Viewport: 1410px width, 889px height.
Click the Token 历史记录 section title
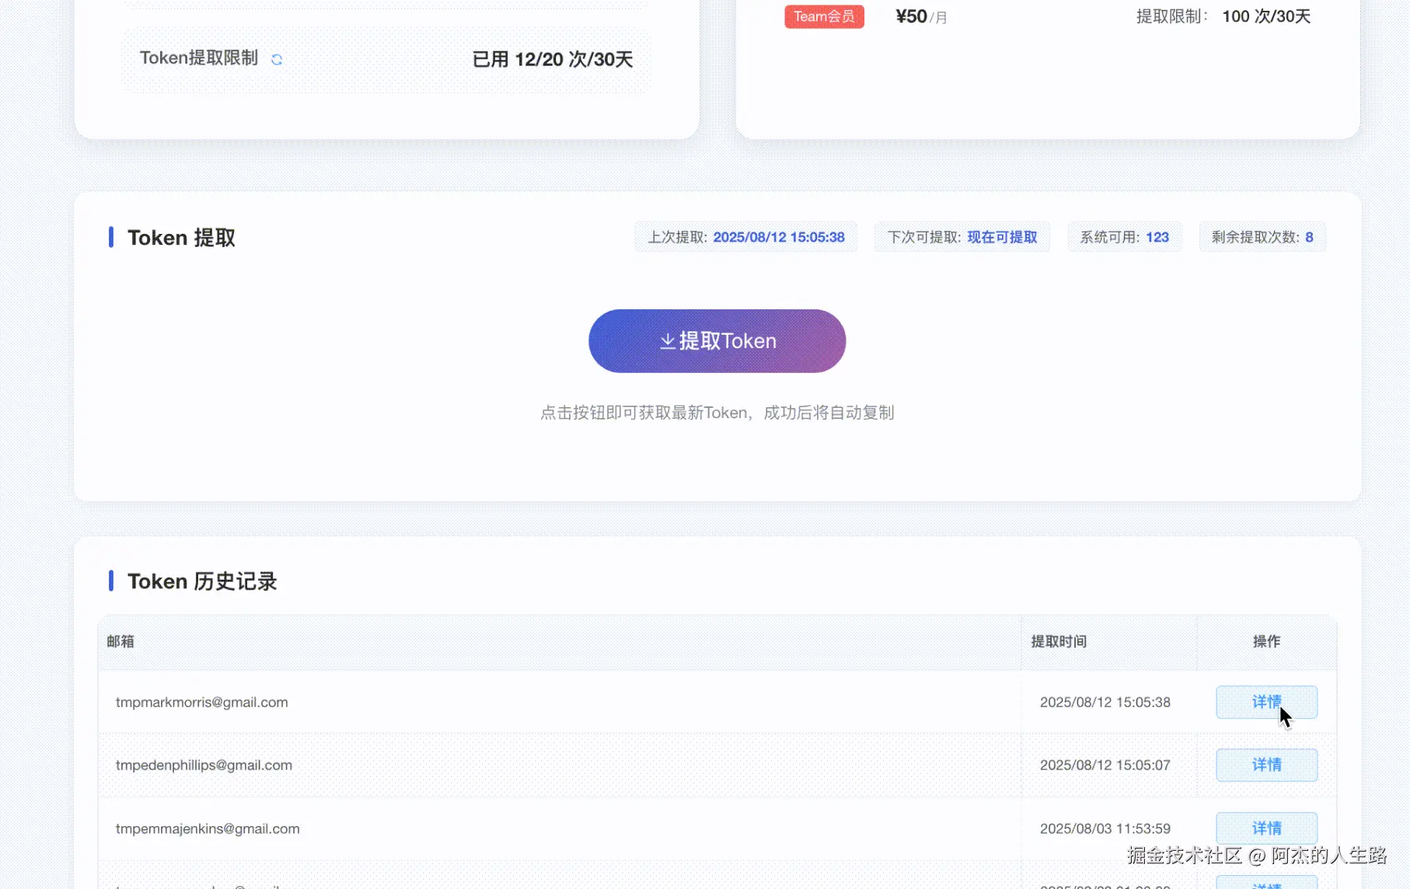201,581
